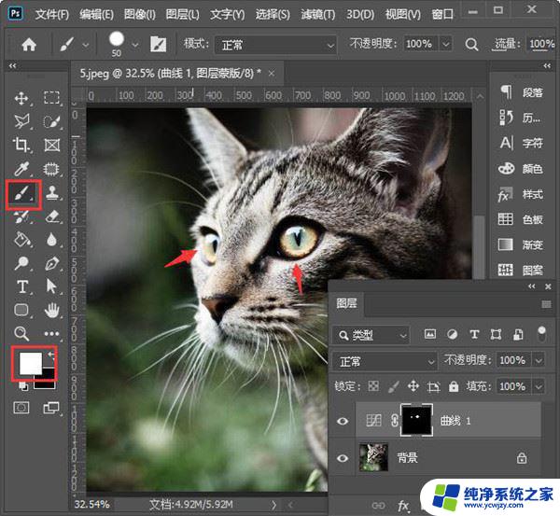Toggle lock transparent pixels in Layers panel

click(x=373, y=386)
